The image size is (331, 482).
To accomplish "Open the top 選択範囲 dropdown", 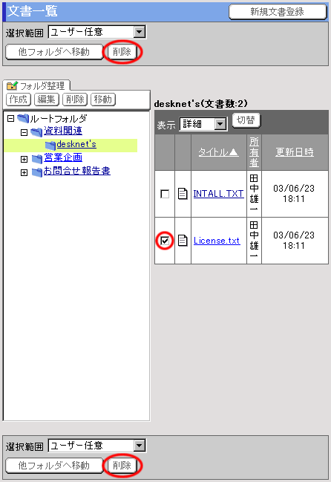I will pos(97,32).
